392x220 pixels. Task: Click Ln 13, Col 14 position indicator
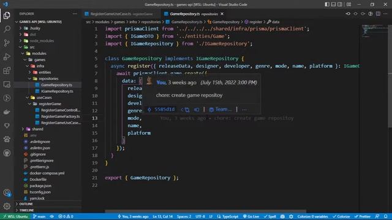coord(162,216)
